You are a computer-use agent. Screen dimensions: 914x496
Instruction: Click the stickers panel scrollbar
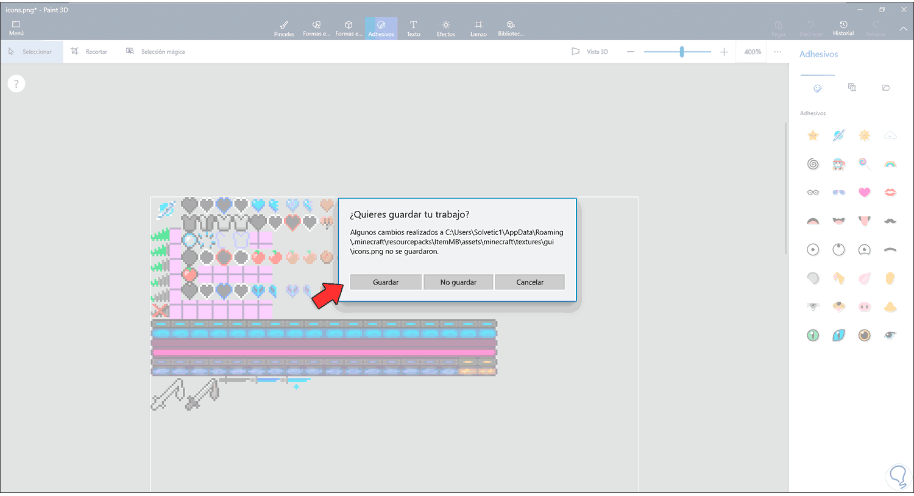pyautogui.click(x=786, y=189)
